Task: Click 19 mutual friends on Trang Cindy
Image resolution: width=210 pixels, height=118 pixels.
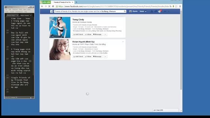Action: point(79,31)
